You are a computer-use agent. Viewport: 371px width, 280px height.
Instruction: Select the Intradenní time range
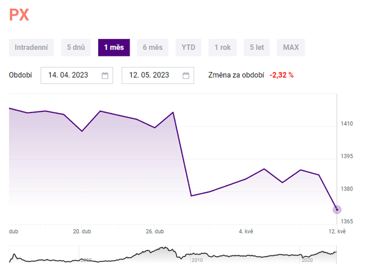pyautogui.click(x=31, y=47)
